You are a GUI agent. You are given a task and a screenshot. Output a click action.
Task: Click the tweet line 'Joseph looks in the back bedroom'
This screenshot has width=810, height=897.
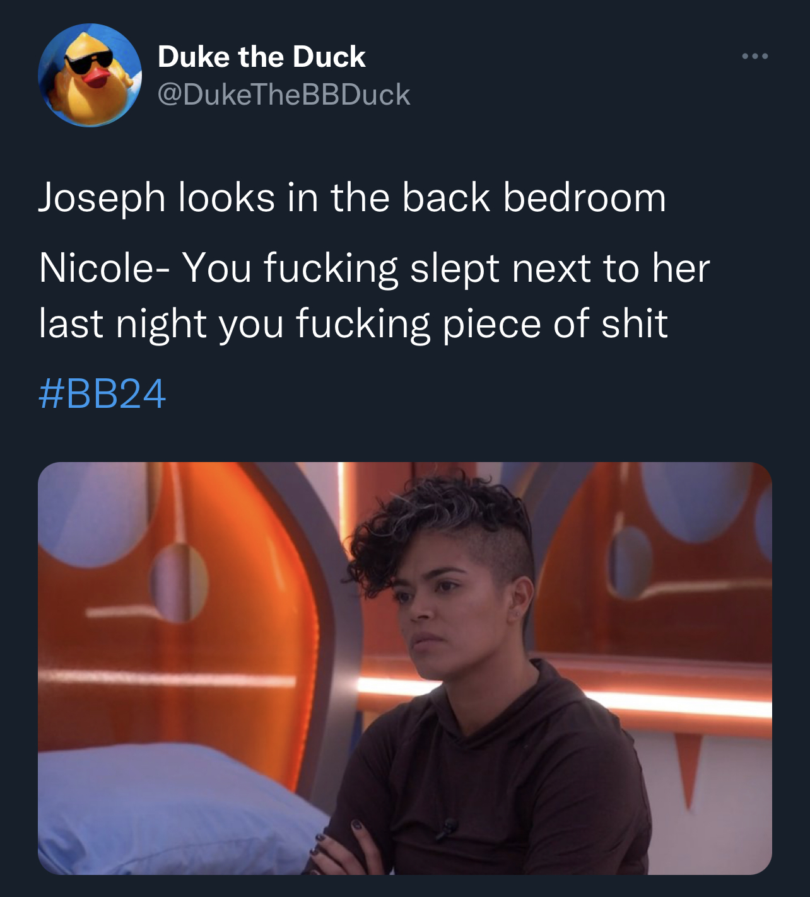352,197
